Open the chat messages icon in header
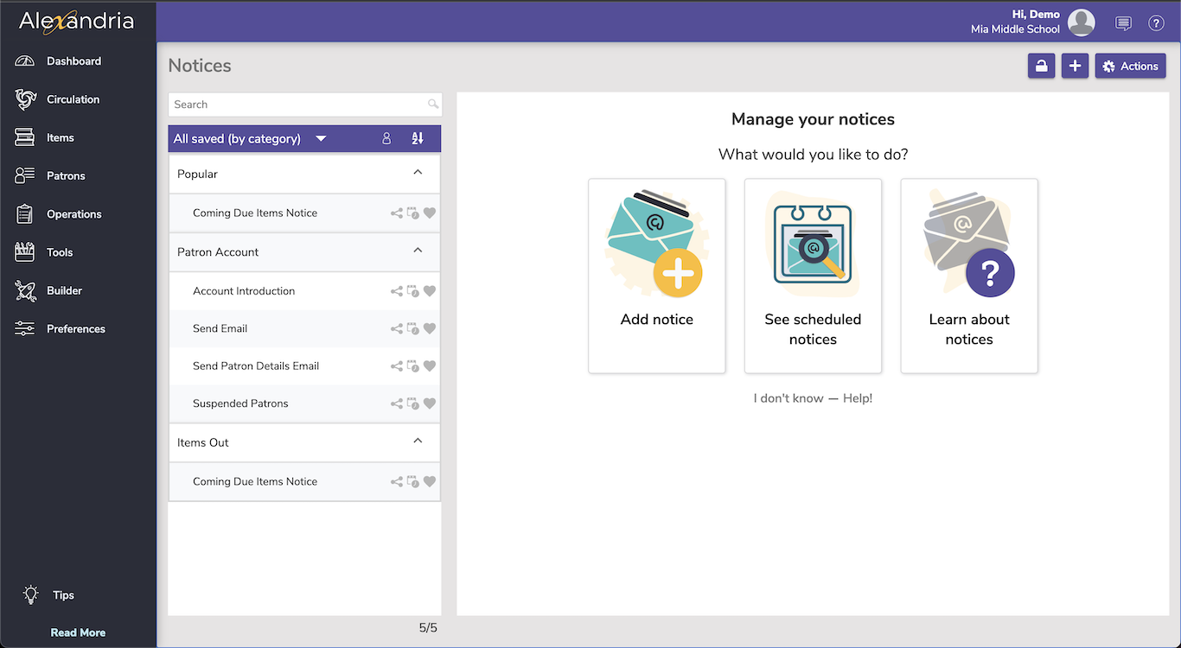Screen dimensions: 1181x648 tap(1123, 23)
